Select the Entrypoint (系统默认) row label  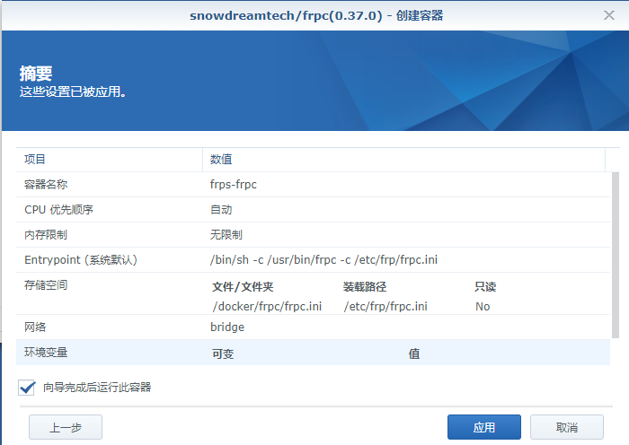[81, 260]
